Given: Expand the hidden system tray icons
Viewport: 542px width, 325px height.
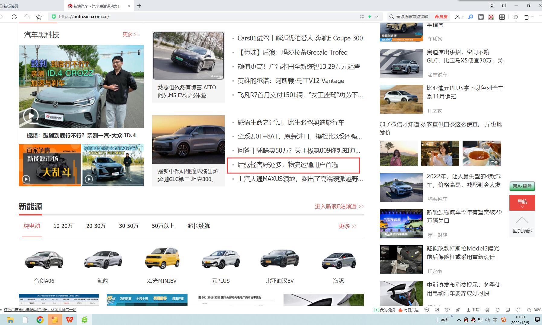Looking at the screenshot, I should [459, 320].
